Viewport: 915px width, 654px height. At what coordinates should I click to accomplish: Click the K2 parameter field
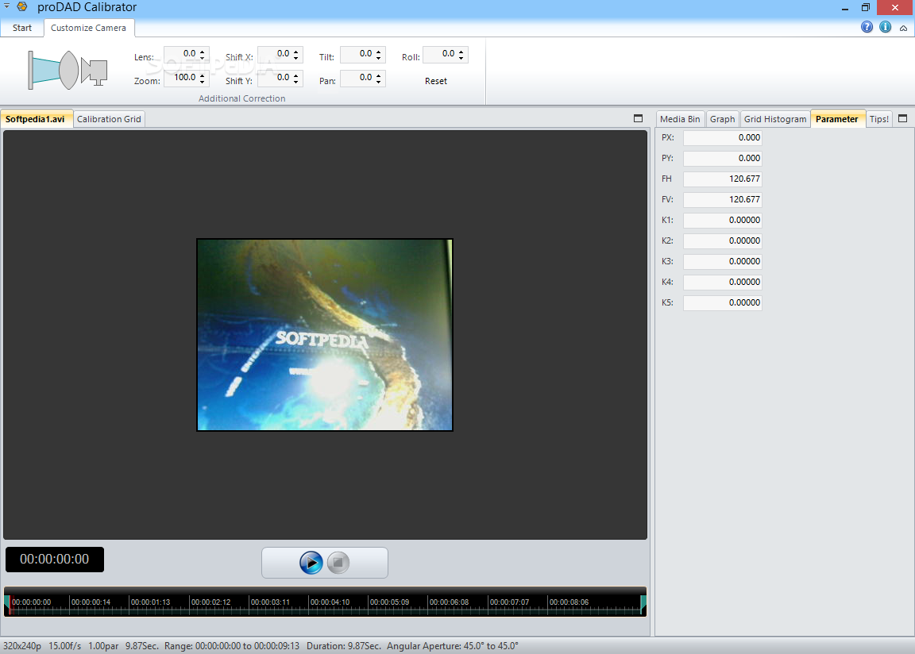point(723,240)
